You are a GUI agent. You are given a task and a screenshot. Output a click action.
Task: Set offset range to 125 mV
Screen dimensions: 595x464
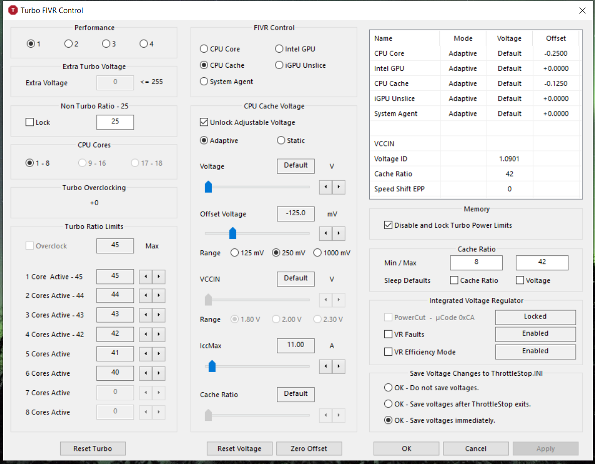[x=247, y=253]
